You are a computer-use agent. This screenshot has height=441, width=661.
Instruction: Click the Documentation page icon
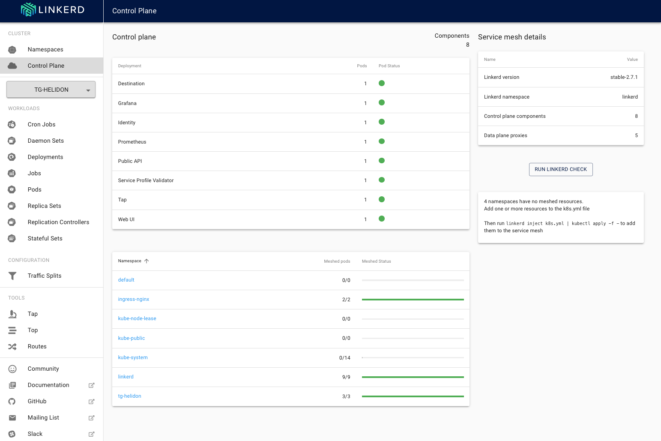[x=12, y=385]
